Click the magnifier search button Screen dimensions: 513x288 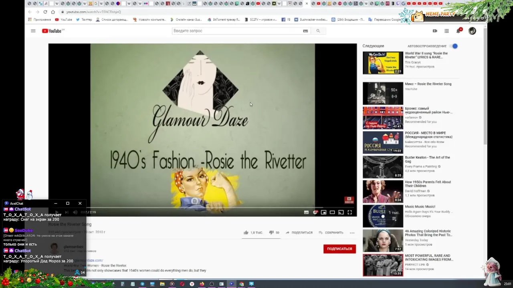click(318, 31)
